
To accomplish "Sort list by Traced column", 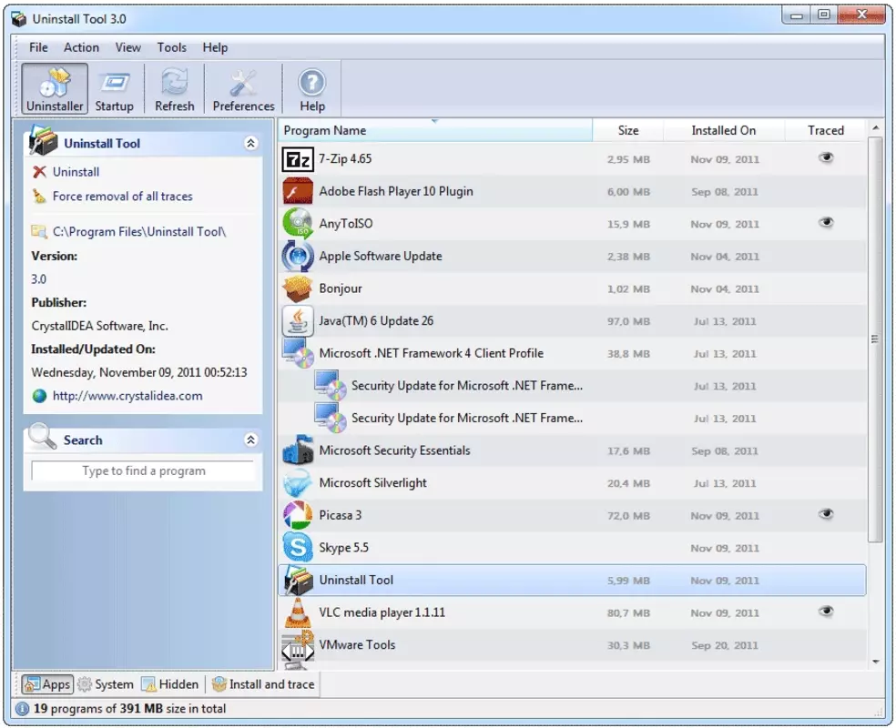I will coord(826,130).
